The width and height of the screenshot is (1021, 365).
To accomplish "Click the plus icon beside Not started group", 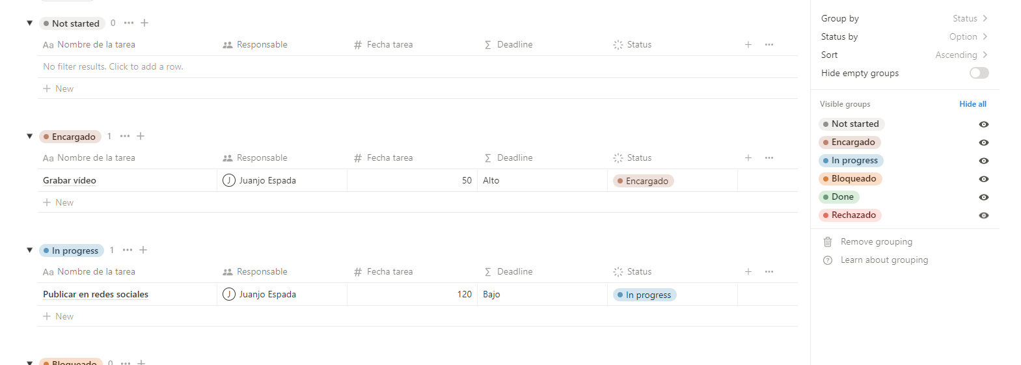I will click(144, 23).
